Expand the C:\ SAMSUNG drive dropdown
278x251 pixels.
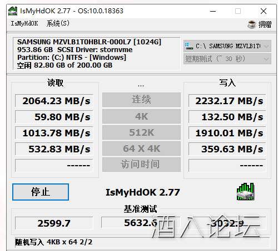[x=227, y=46]
